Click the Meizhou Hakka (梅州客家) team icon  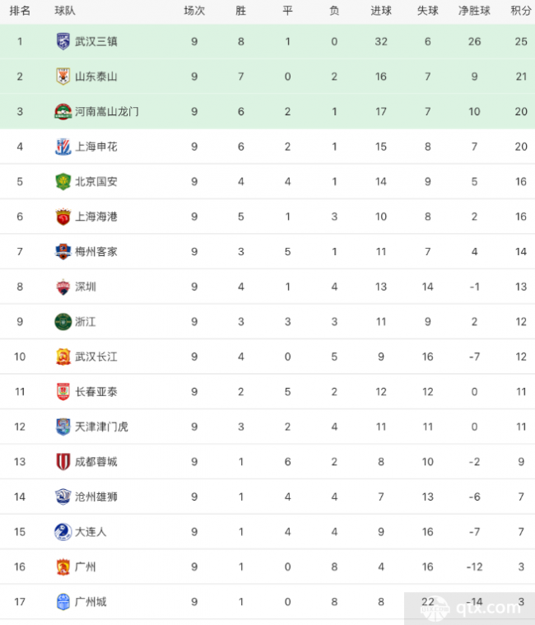(x=63, y=251)
